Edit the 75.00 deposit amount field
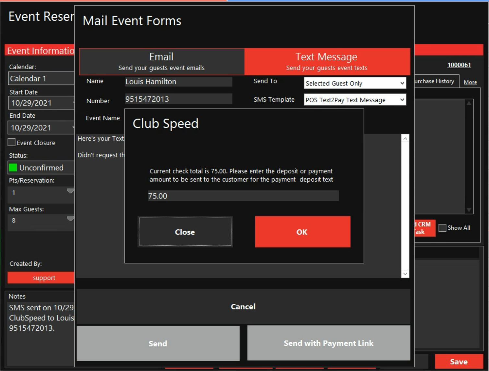Viewport: 489px width, 371px height. click(x=243, y=196)
